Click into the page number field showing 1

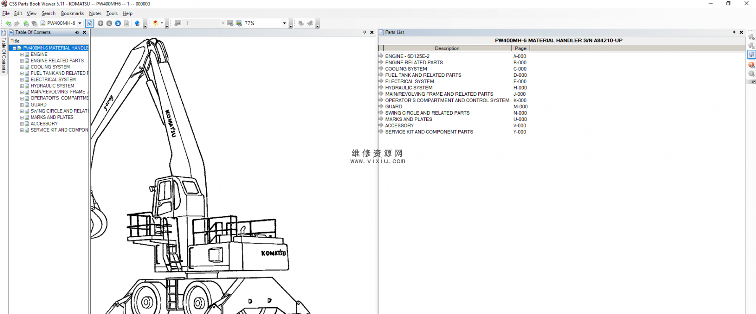click(x=202, y=24)
